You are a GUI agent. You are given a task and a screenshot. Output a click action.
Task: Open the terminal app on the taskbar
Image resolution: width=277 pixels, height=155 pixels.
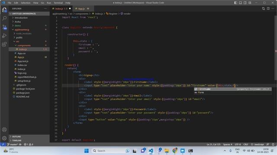point(190,151)
